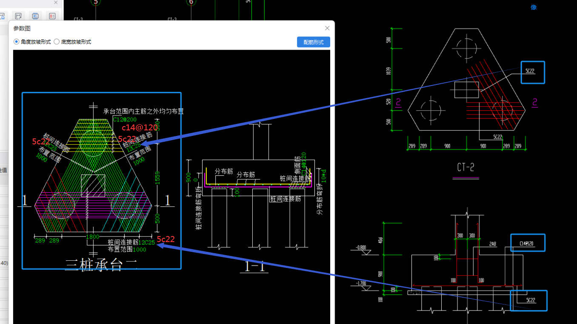Click the toolbar icon with blue text lines

point(35,16)
